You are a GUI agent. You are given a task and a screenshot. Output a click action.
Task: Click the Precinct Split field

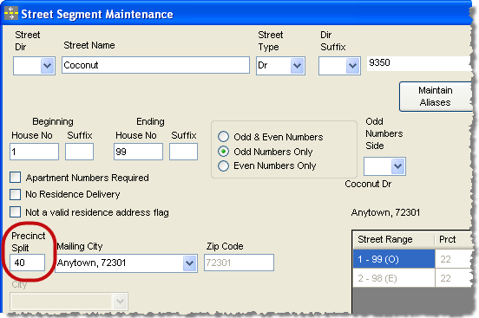pos(27,263)
